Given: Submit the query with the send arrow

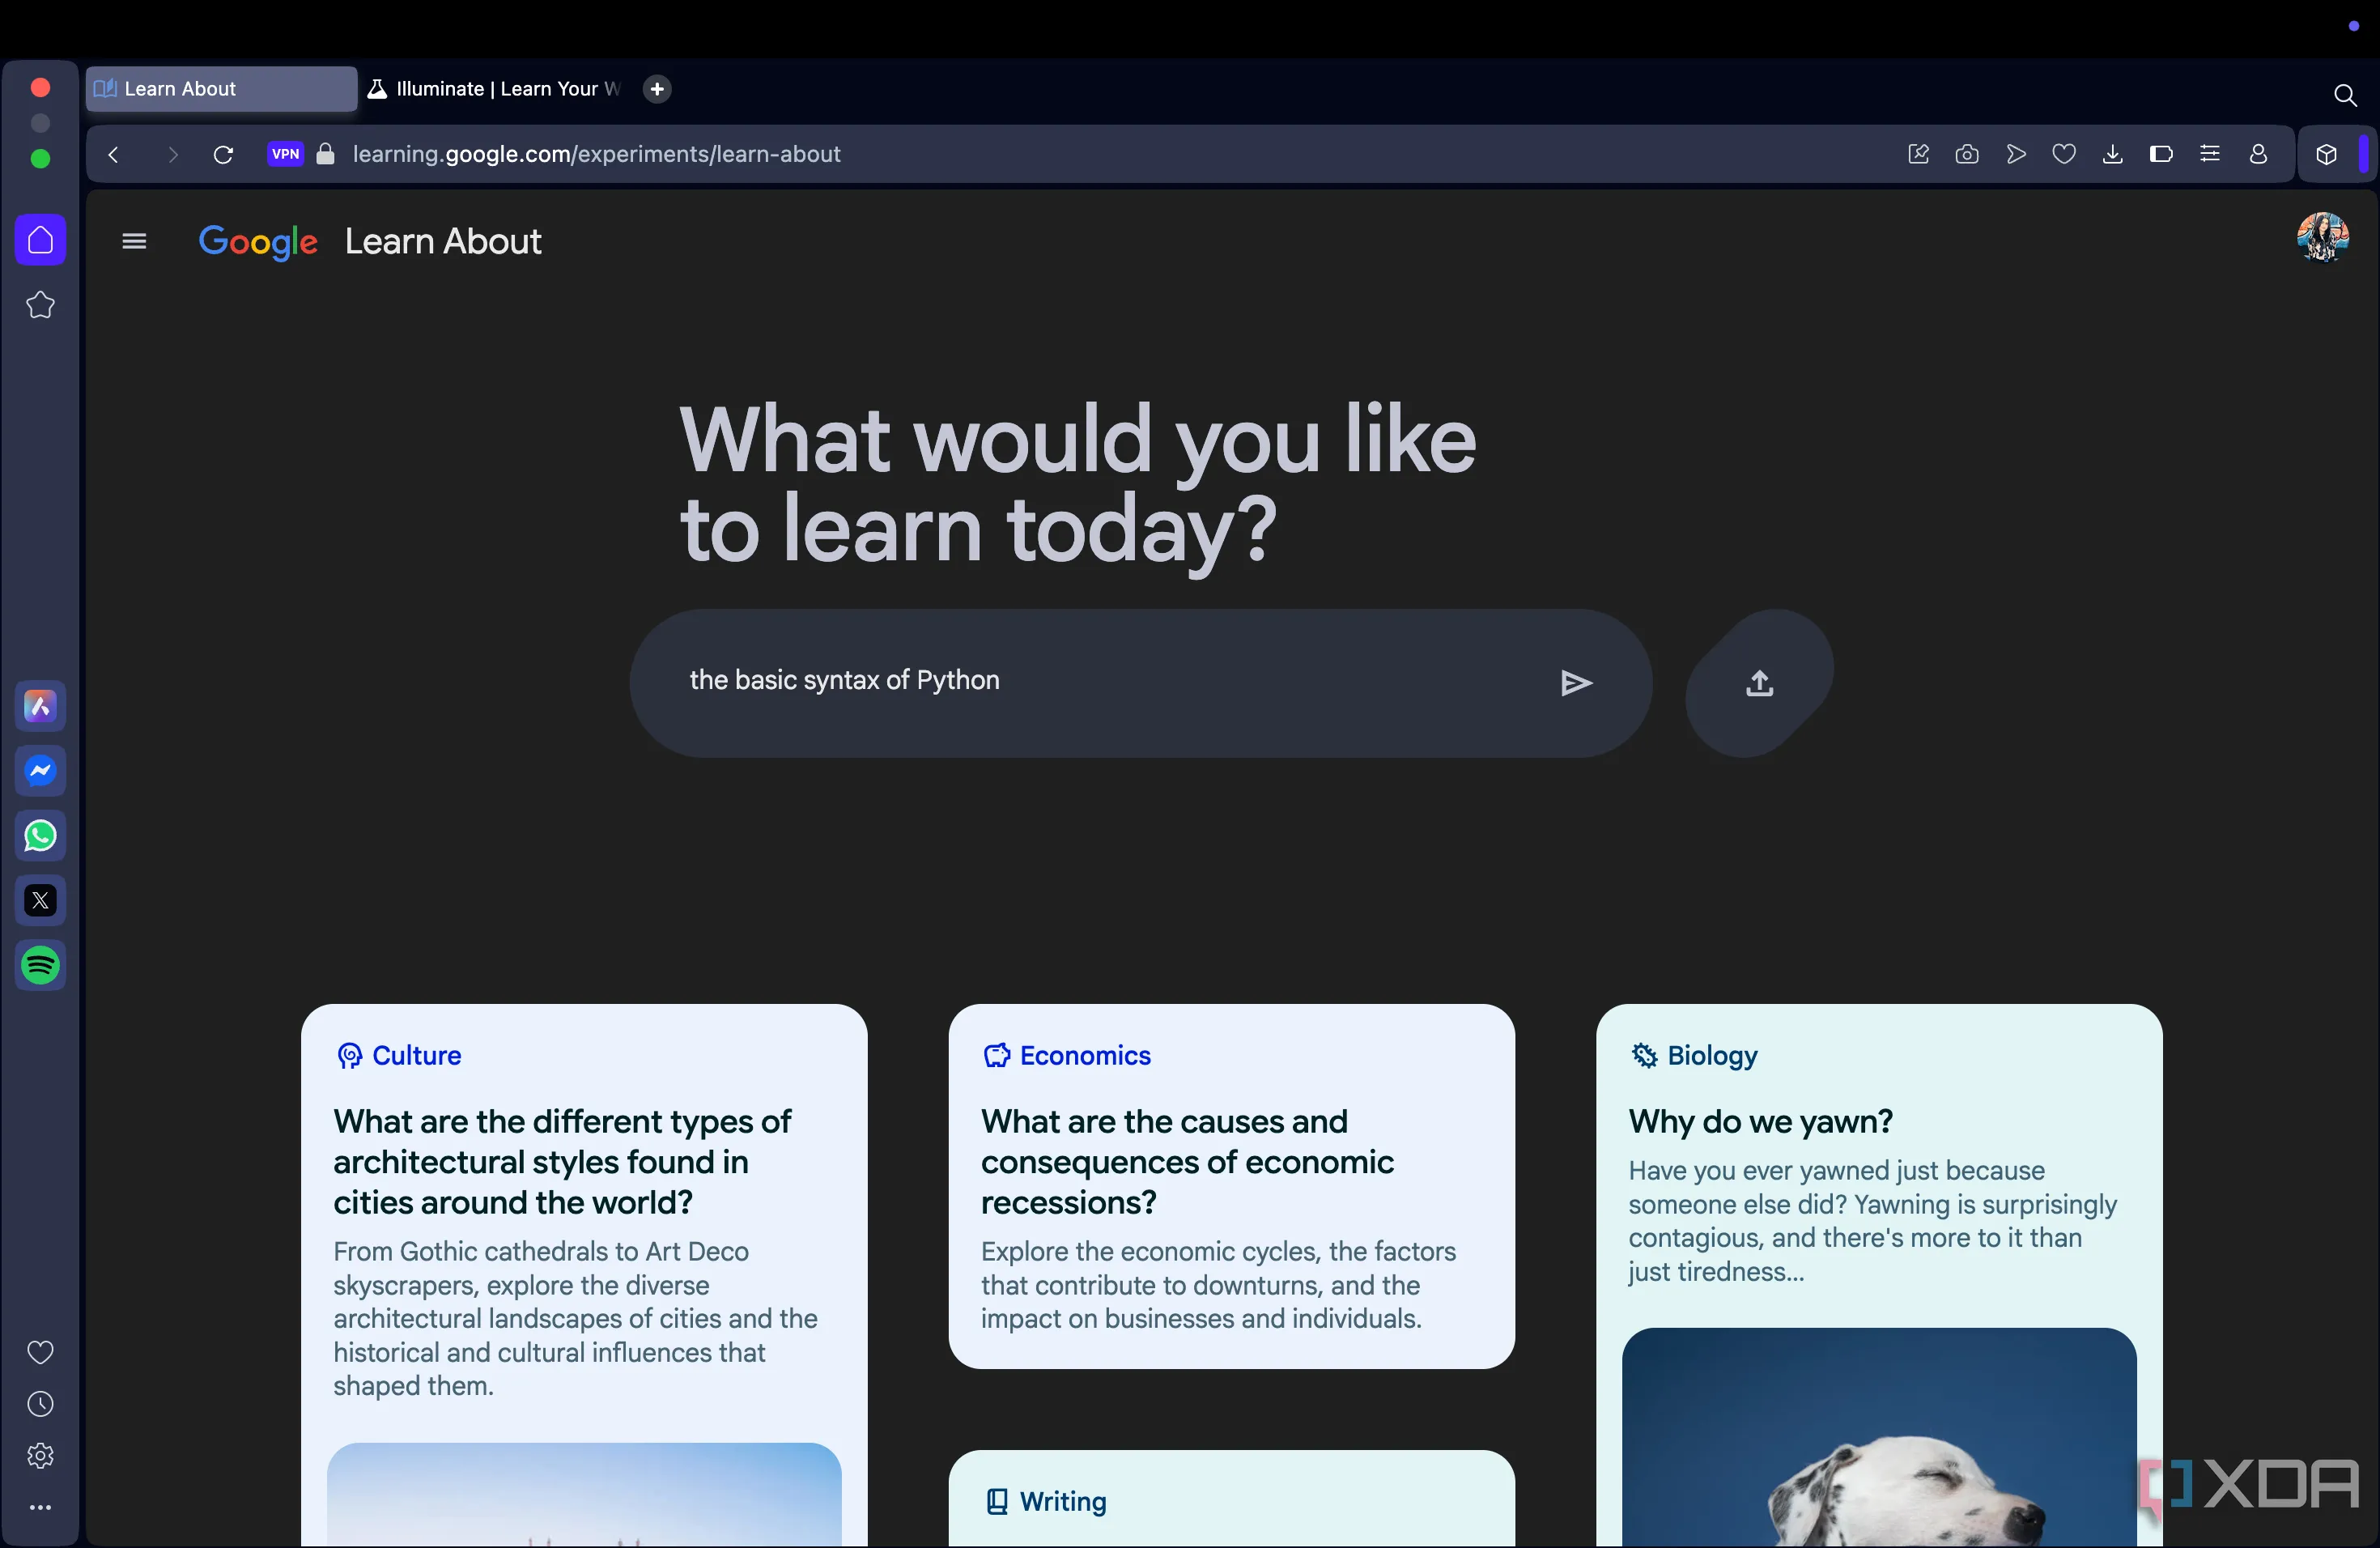Looking at the screenshot, I should click(1576, 683).
